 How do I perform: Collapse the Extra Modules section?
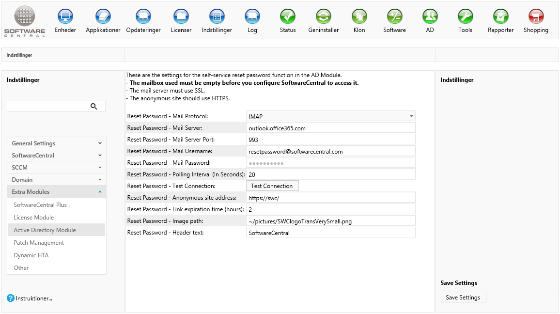point(57,192)
